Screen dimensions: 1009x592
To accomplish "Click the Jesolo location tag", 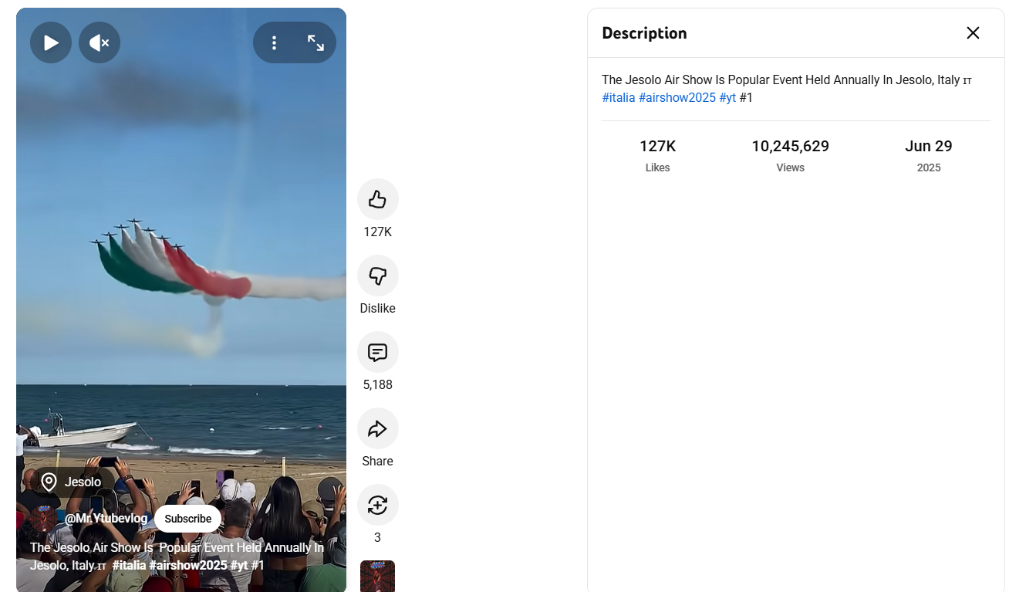I will click(x=72, y=482).
